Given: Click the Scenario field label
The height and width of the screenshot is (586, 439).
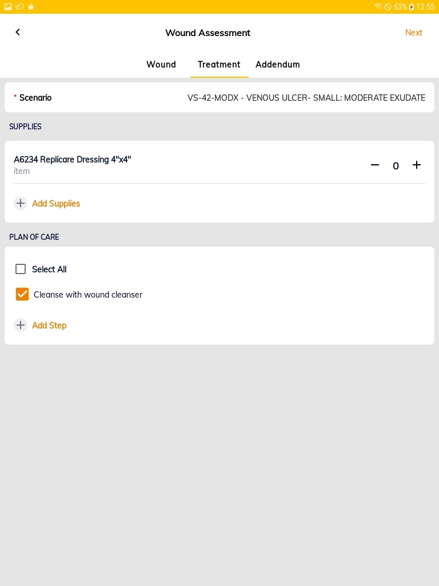Looking at the screenshot, I should (35, 97).
